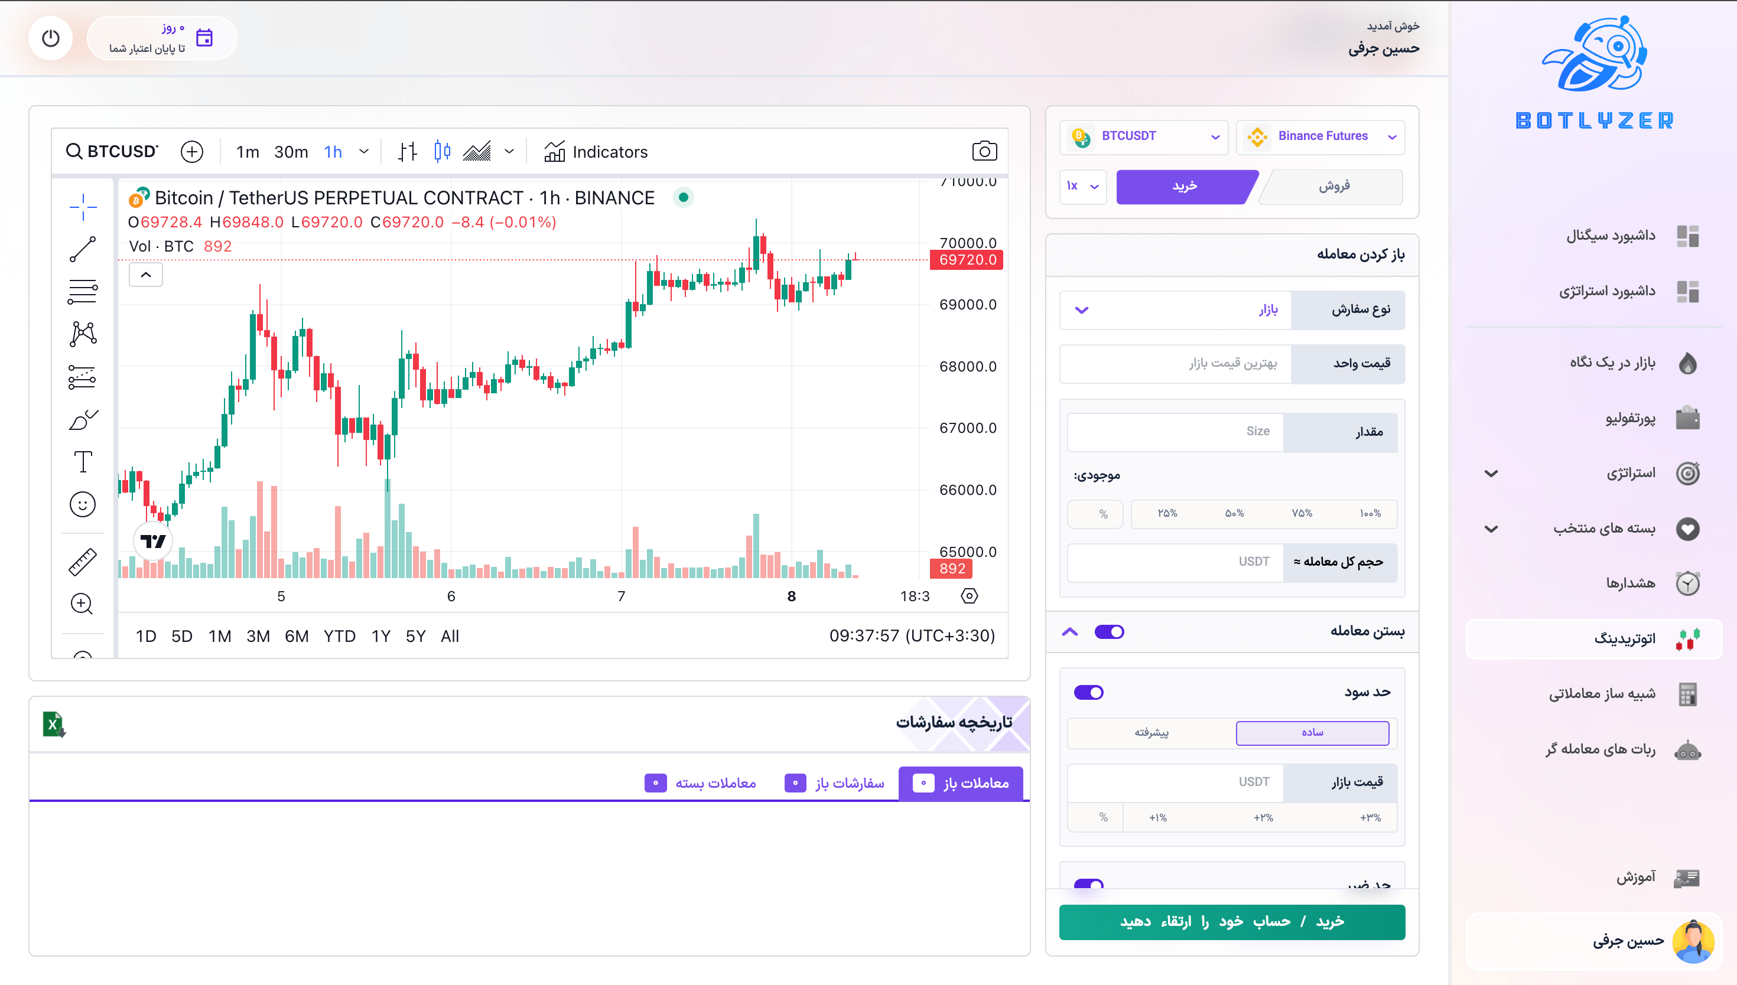Open chart time axis settings gear
1737x985 pixels.
point(969,596)
